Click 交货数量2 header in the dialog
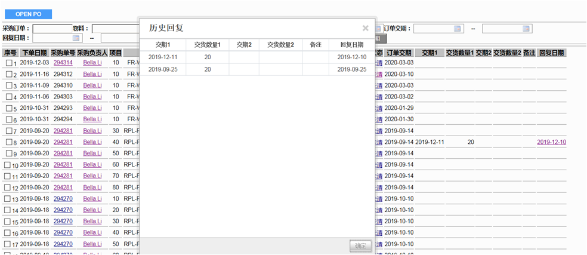The image size is (587, 255). point(281,45)
